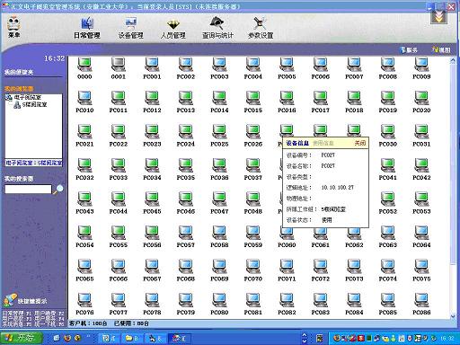Select the 电子阅览室 tree root node
460x345 pixels.
pos(28,97)
